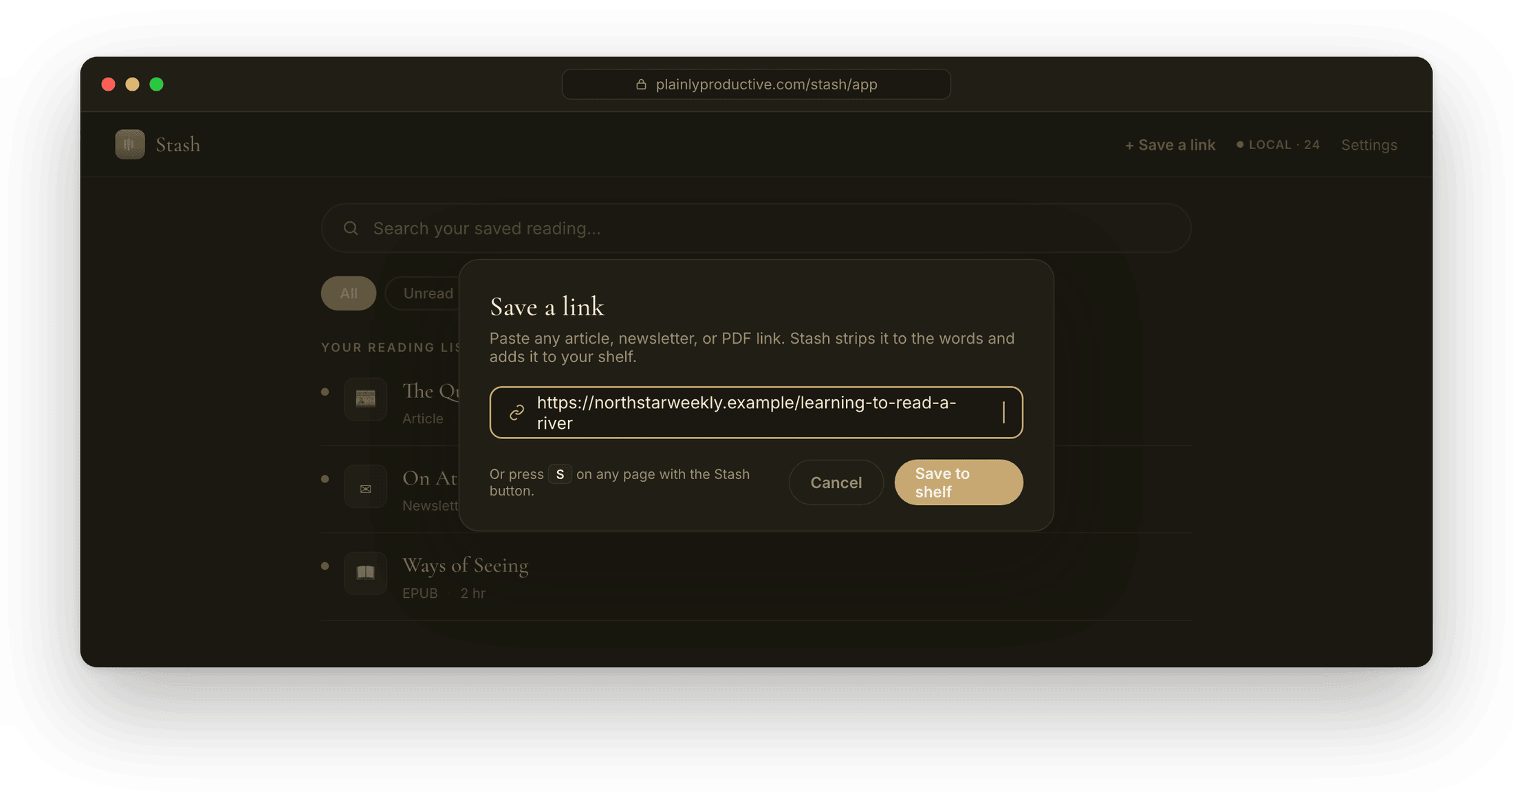Open Settings in the header

(x=1369, y=145)
